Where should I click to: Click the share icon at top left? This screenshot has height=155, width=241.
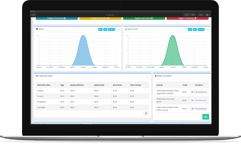[x=34, y=15]
